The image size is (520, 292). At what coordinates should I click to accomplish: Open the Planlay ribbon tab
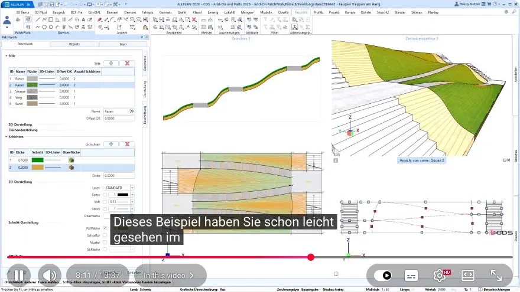pyautogui.click(x=433, y=12)
